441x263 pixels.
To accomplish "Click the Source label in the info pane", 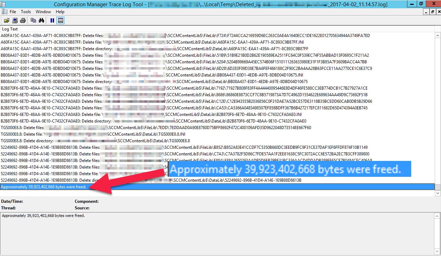I will coord(82,208).
